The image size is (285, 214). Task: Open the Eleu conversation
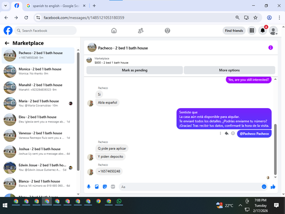click(x=38, y=120)
